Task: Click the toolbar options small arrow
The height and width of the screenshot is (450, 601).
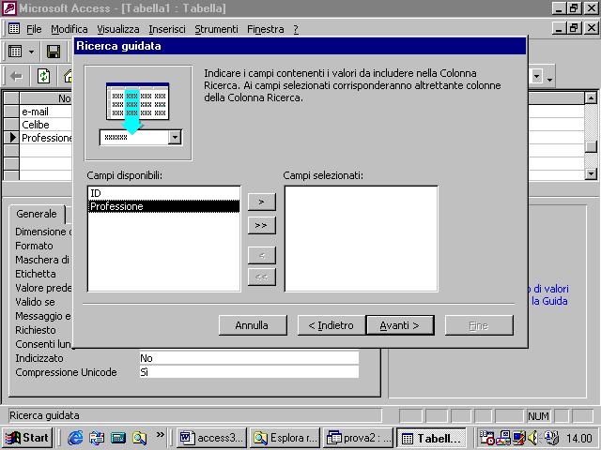Action: tap(549, 79)
